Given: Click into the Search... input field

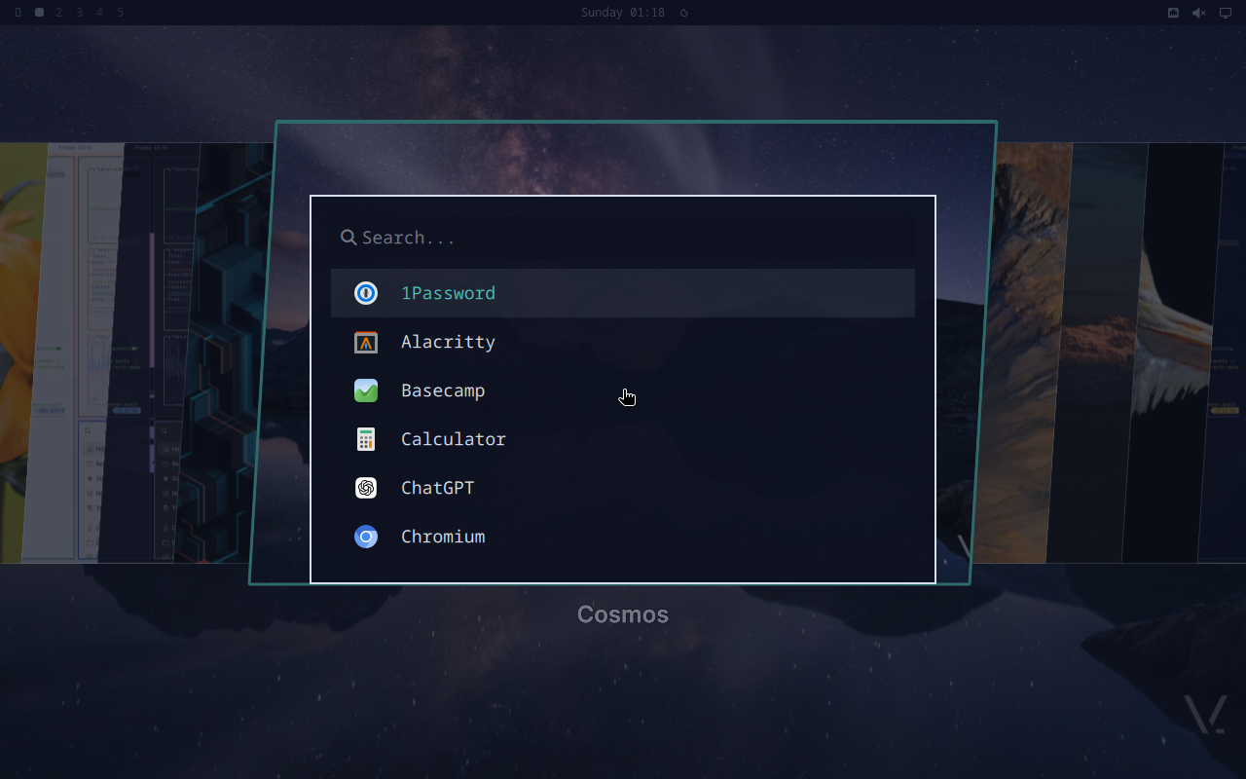Looking at the screenshot, I should click(623, 238).
